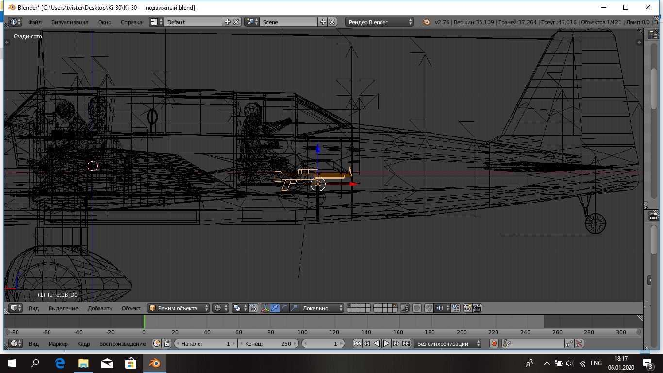Open the Добавить menu in viewport header
This screenshot has width=663, height=373.
click(100, 308)
